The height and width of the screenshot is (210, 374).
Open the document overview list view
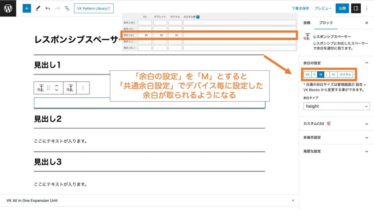(67, 8)
